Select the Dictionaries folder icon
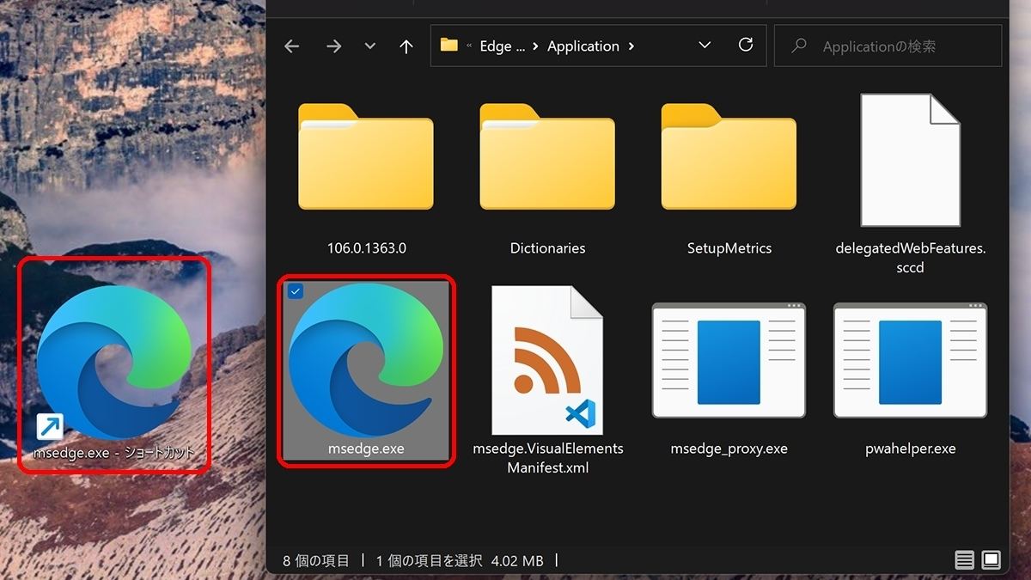Viewport: 1031px width, 580px height. tap(547, 156)
